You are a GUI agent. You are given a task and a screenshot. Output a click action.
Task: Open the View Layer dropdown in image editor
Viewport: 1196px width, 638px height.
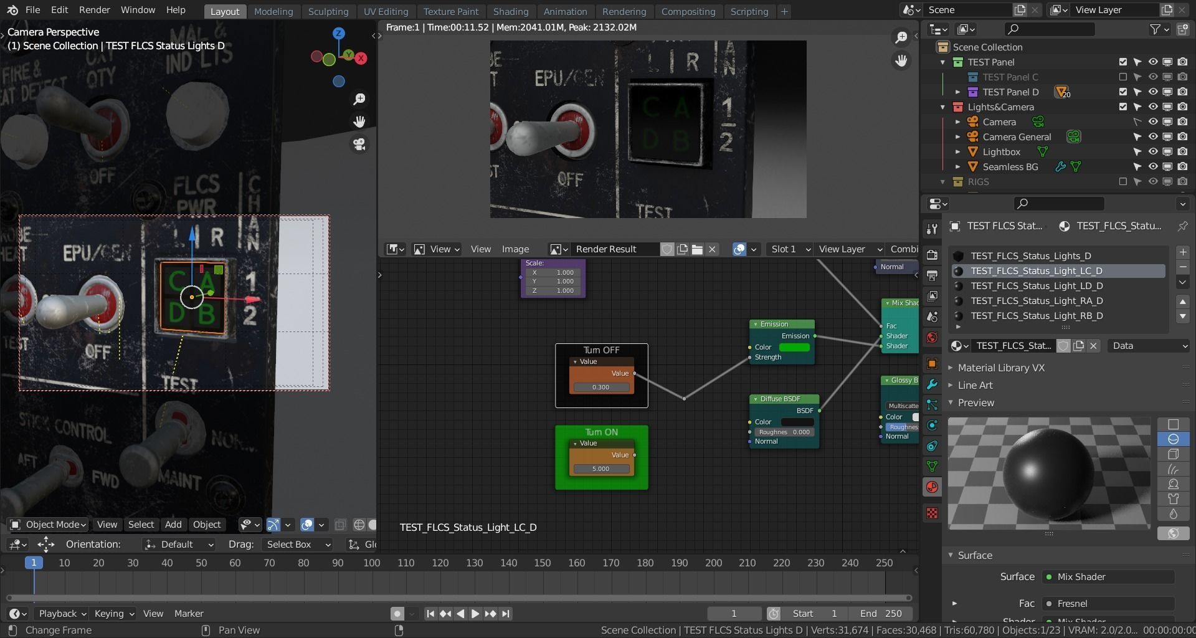point(849,249)
